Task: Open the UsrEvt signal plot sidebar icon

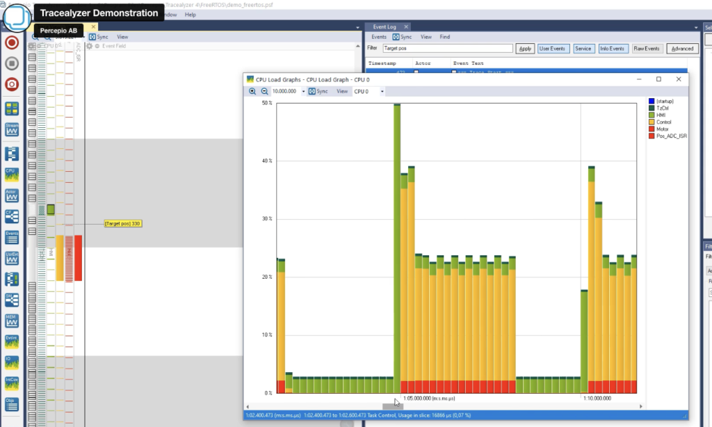Action: (12, 258)
